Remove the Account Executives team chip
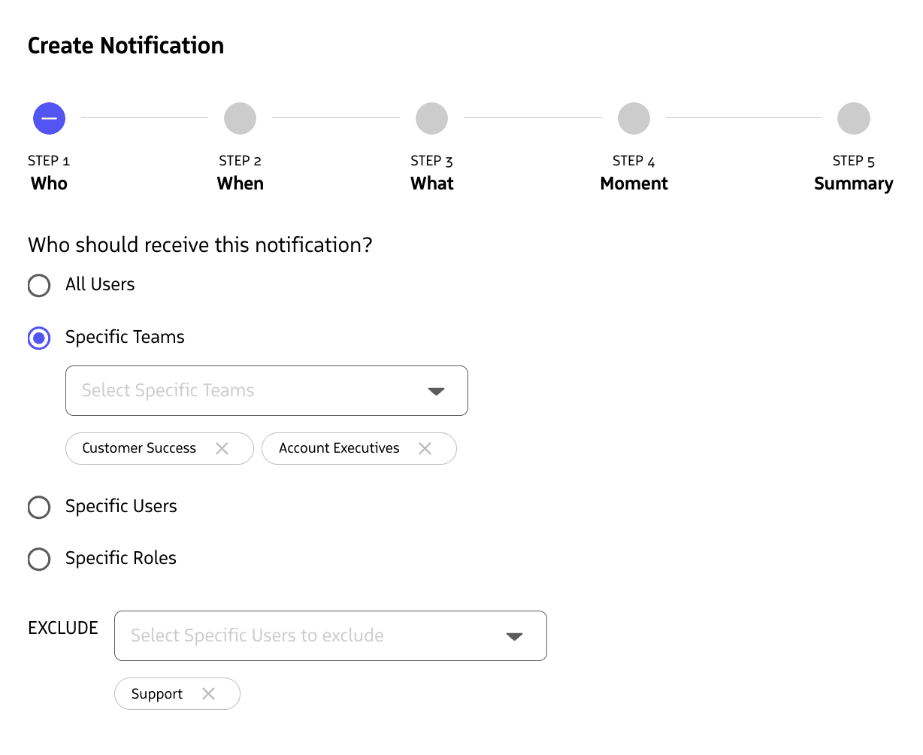 click(x=424, y=448)
